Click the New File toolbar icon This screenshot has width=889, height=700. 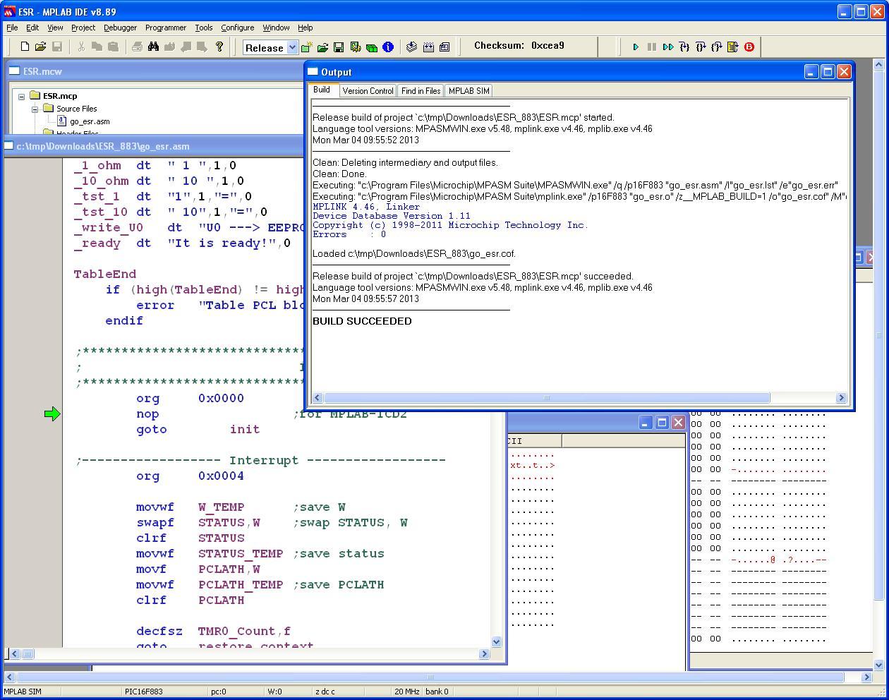pos(25,47)
